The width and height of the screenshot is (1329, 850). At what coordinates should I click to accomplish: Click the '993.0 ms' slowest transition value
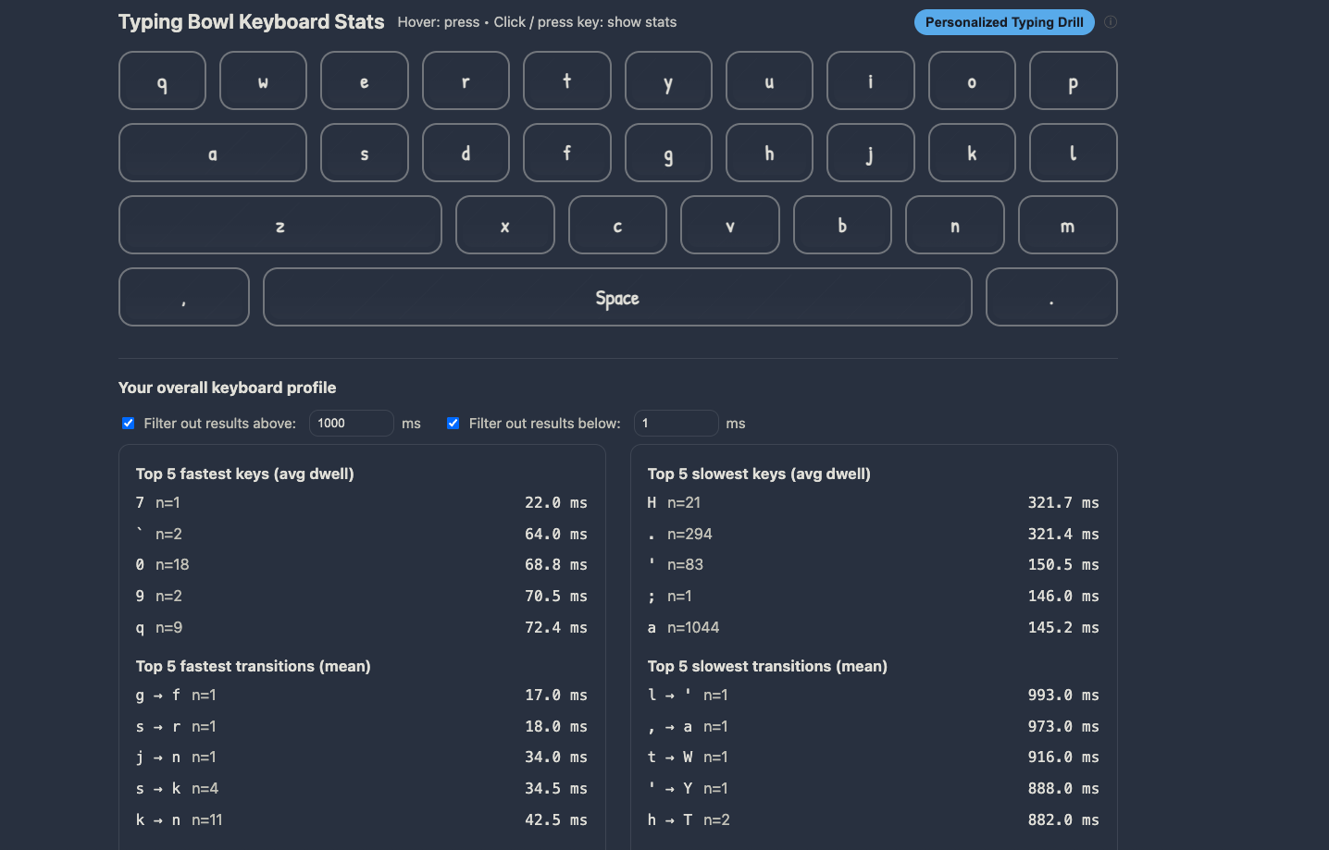click(x=1063, y=695)
